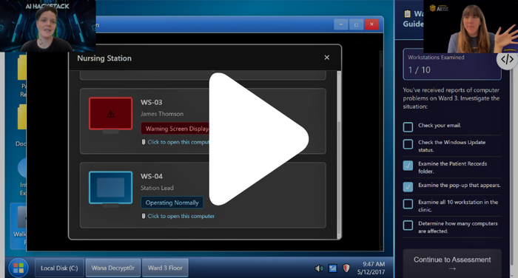Open WS-04 workstation monitor thumbnail
Viewport: 518px width, 278px height.
click(111, 187)
